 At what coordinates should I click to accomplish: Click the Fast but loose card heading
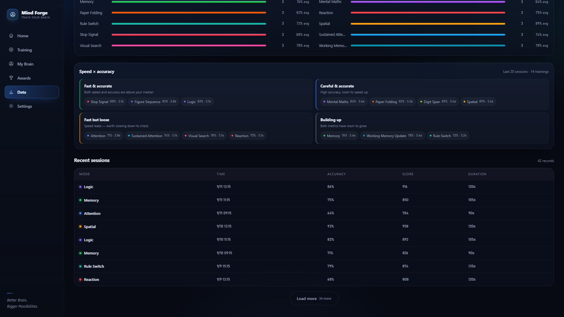tap(97, 120)
